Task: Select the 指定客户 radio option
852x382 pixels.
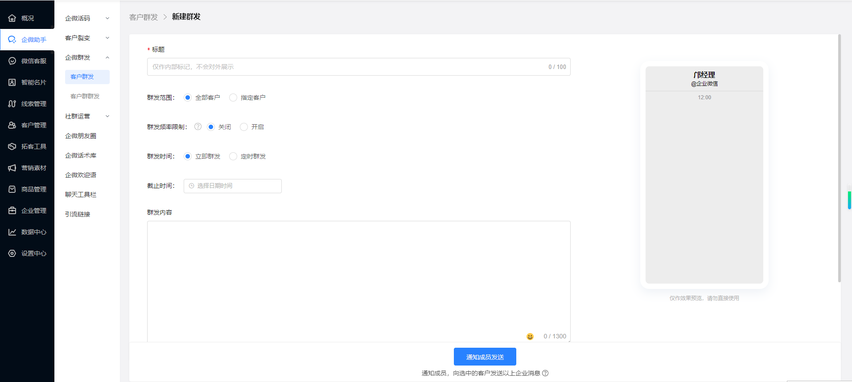Action: coord(233,98)
